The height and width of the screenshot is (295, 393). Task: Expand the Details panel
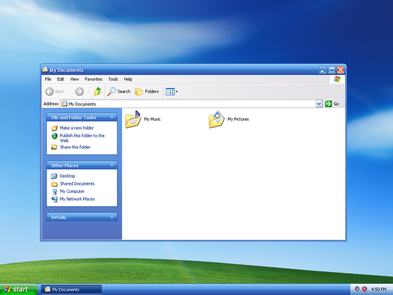[112, 217]
